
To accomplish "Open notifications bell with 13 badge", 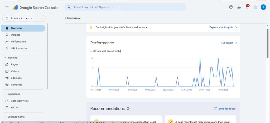I will (247, 7).
